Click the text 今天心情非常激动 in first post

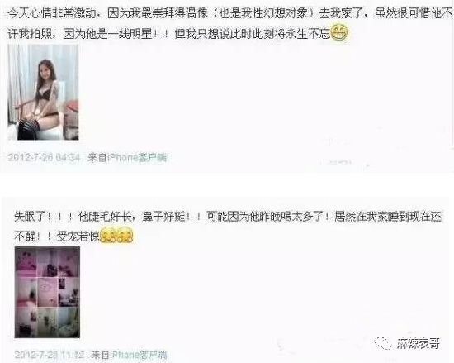[x=52, y=13]
